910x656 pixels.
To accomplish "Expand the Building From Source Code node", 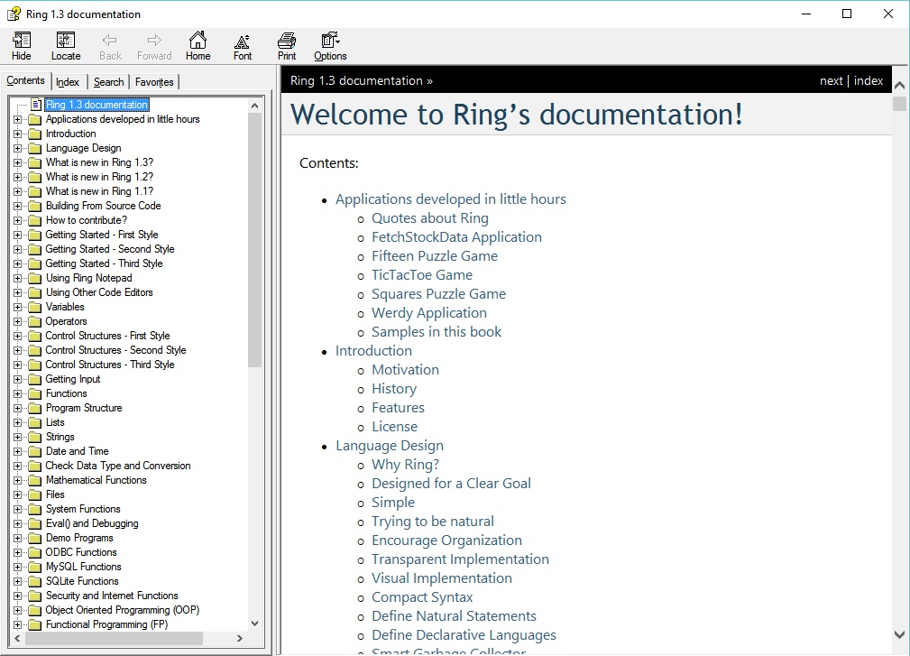I will click(17, 206).
